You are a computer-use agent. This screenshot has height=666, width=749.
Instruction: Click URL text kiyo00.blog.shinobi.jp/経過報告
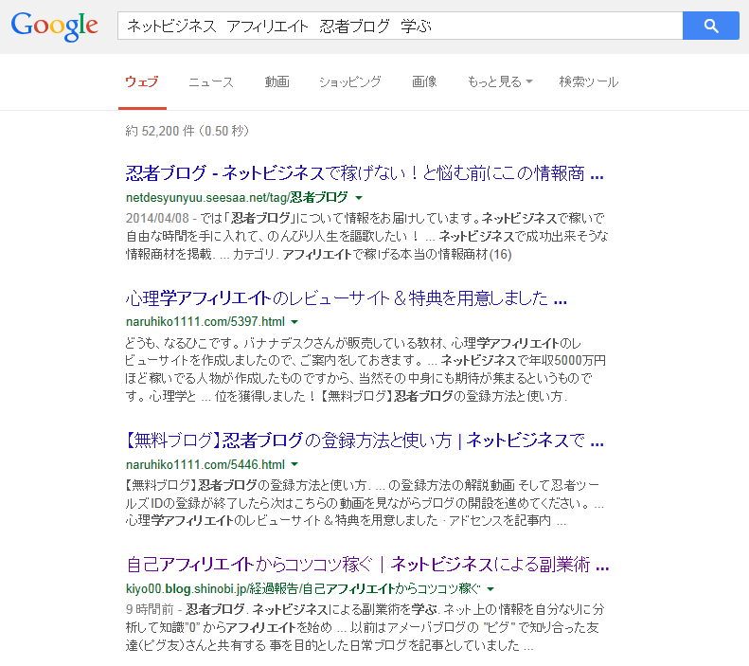(303, 589)
